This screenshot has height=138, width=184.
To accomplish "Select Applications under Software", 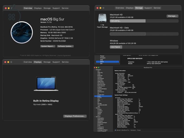I will coord(101,120).
